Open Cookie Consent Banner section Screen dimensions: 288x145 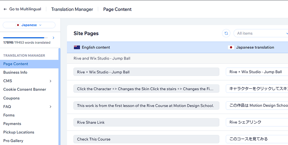click(25, 89)
